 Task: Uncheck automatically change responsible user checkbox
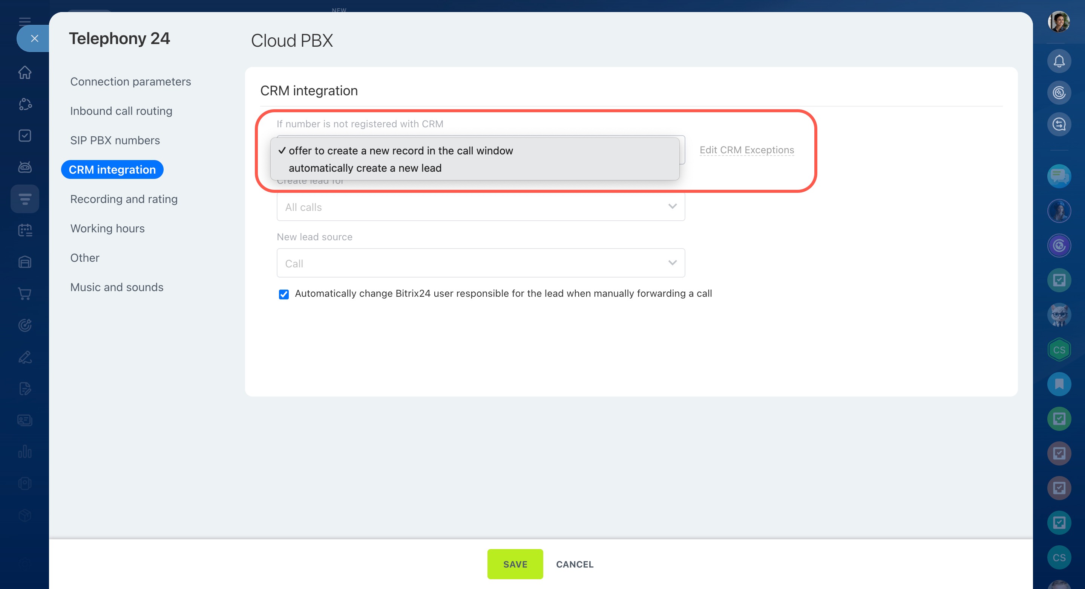[x=284, y=294]
